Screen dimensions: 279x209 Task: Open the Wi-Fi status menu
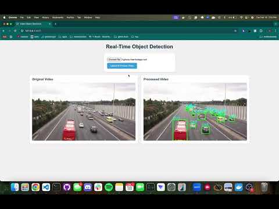click(241, 17)
